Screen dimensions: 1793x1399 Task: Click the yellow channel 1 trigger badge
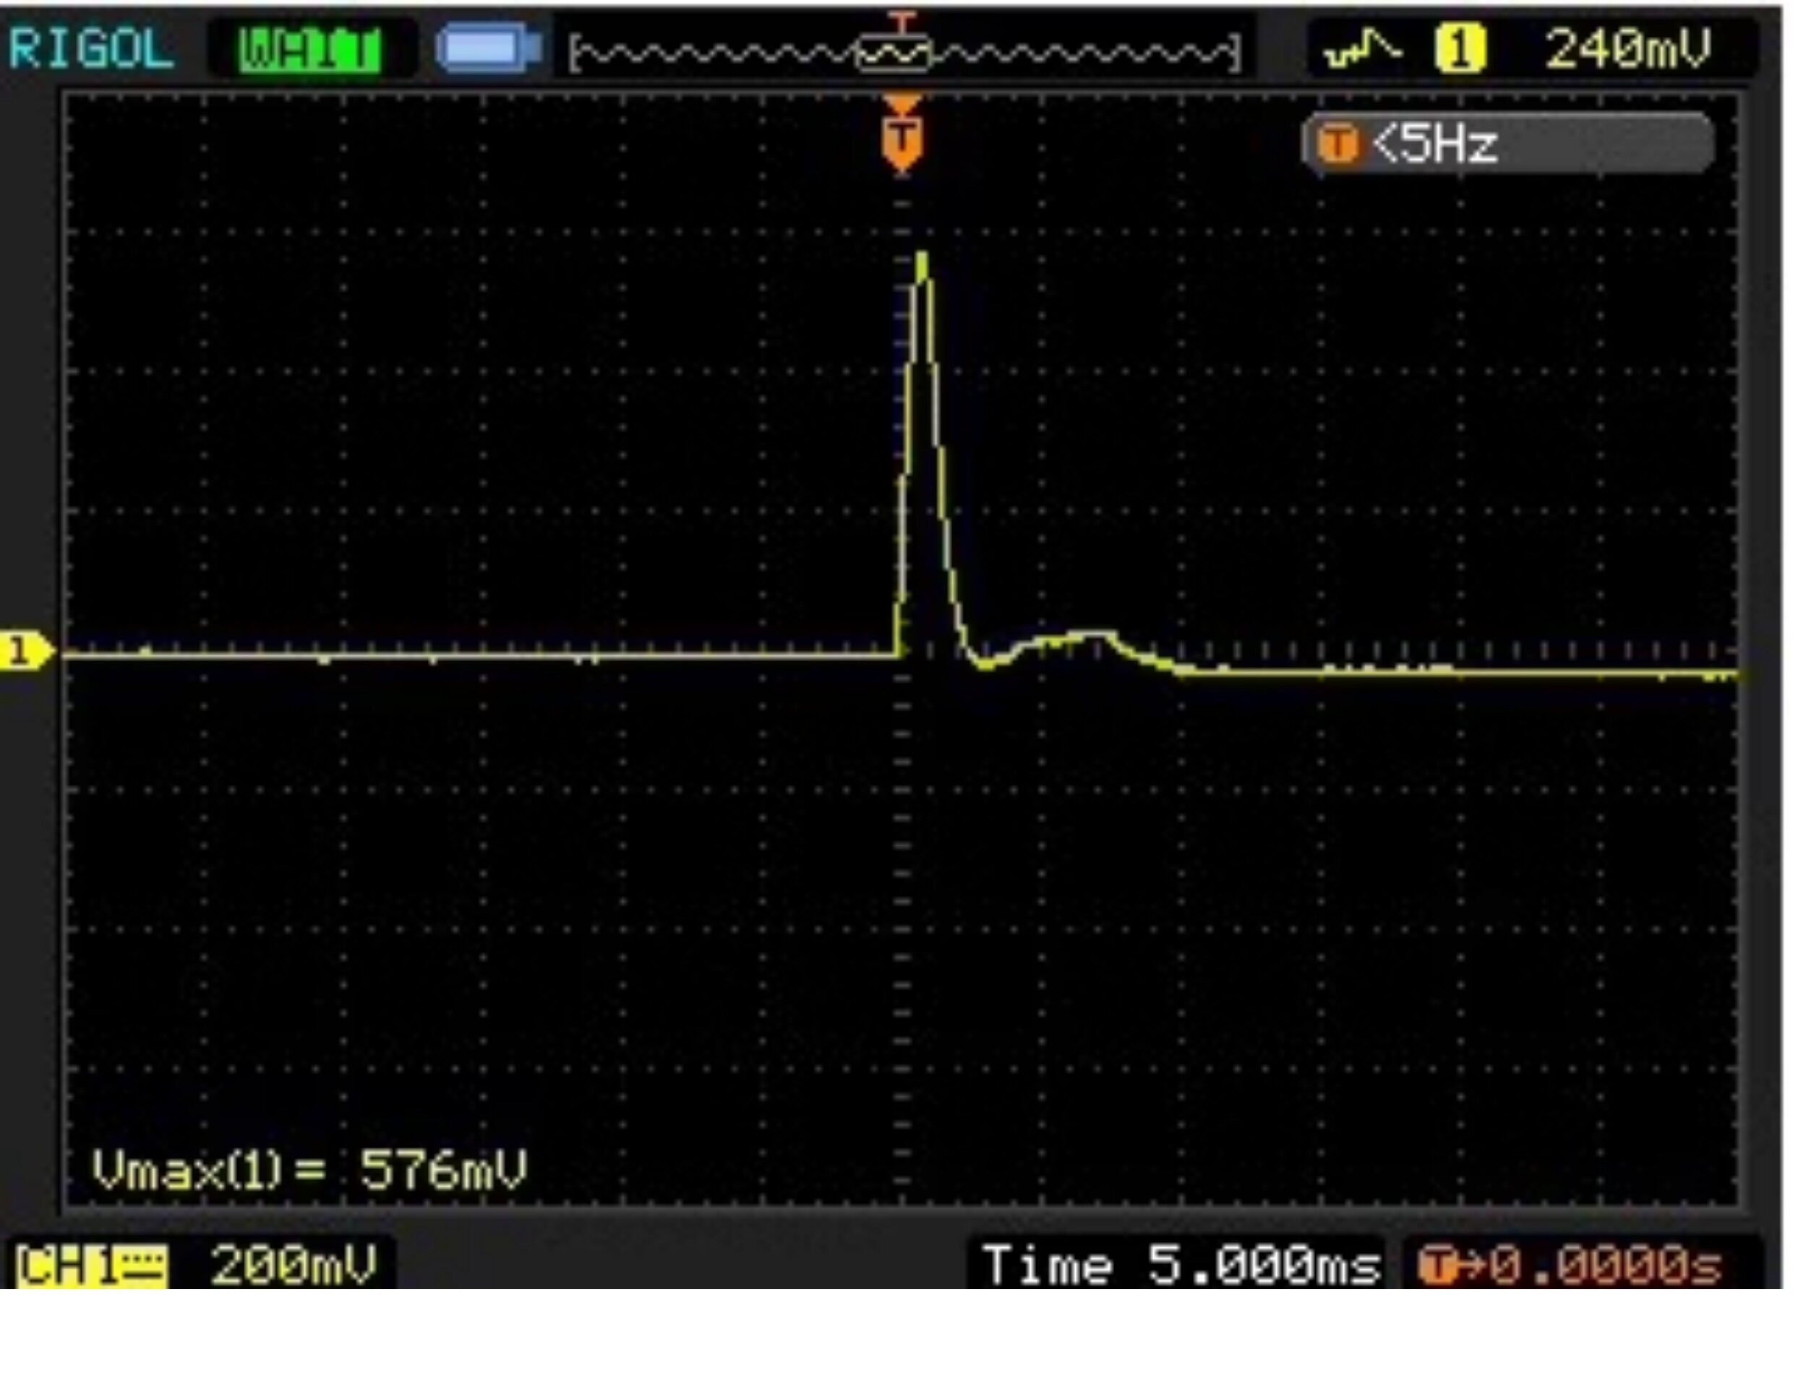(x=1460, y=49)
